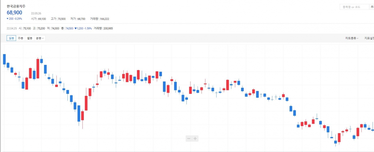The height and width of the screenshot is (152, 374).
Task: Click the 거래량 166,222 volume value
Action: pos(99,19)
